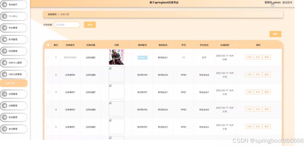Screen dimensions: 305x146
Task: Check the checkbox for row 4
Action: pyautogui.click(x=48, y=110)
